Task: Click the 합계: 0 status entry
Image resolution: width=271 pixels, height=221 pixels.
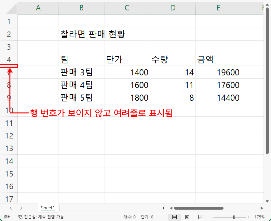Action: coord(147,217)
